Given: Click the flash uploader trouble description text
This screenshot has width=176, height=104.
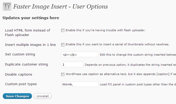Looking at the screenshot, I should 105,30.
